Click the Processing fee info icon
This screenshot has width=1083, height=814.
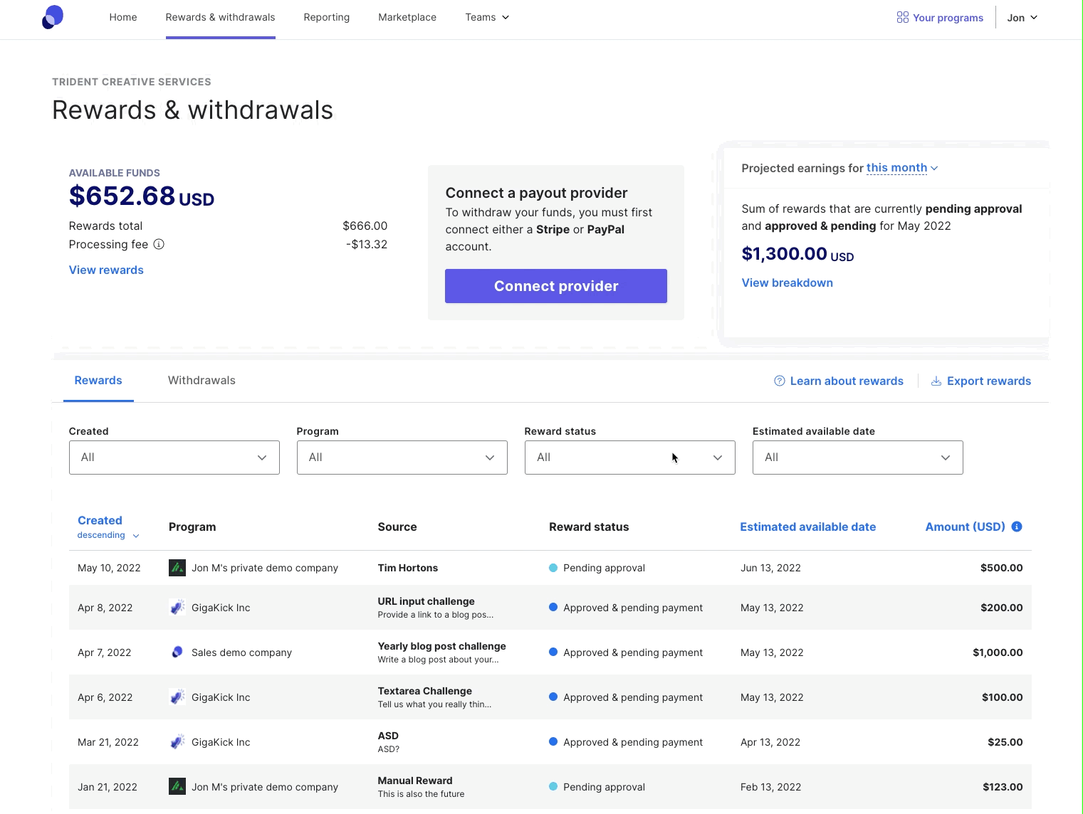159,244
